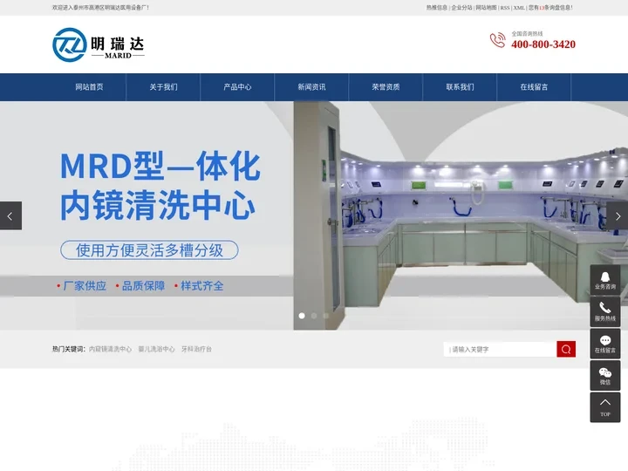
Task: Click the 使用方便灵活多槽分级 banner pill
Action: click(149, 250)
